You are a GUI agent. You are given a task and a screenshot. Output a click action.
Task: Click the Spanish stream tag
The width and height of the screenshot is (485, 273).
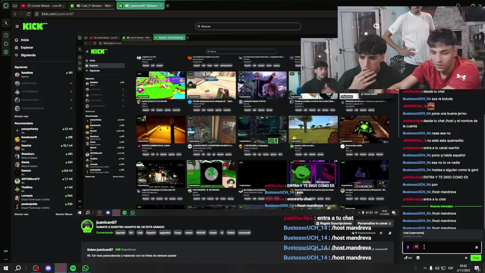click(x=120, y=233)
